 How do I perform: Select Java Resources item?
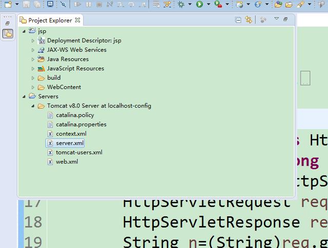tap(68, 59)
